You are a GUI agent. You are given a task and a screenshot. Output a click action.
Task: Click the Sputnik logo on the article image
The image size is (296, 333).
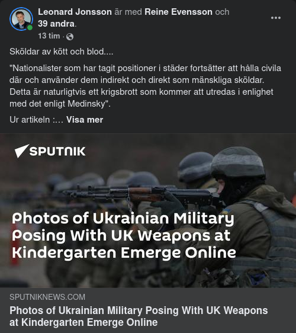[50, 151]
